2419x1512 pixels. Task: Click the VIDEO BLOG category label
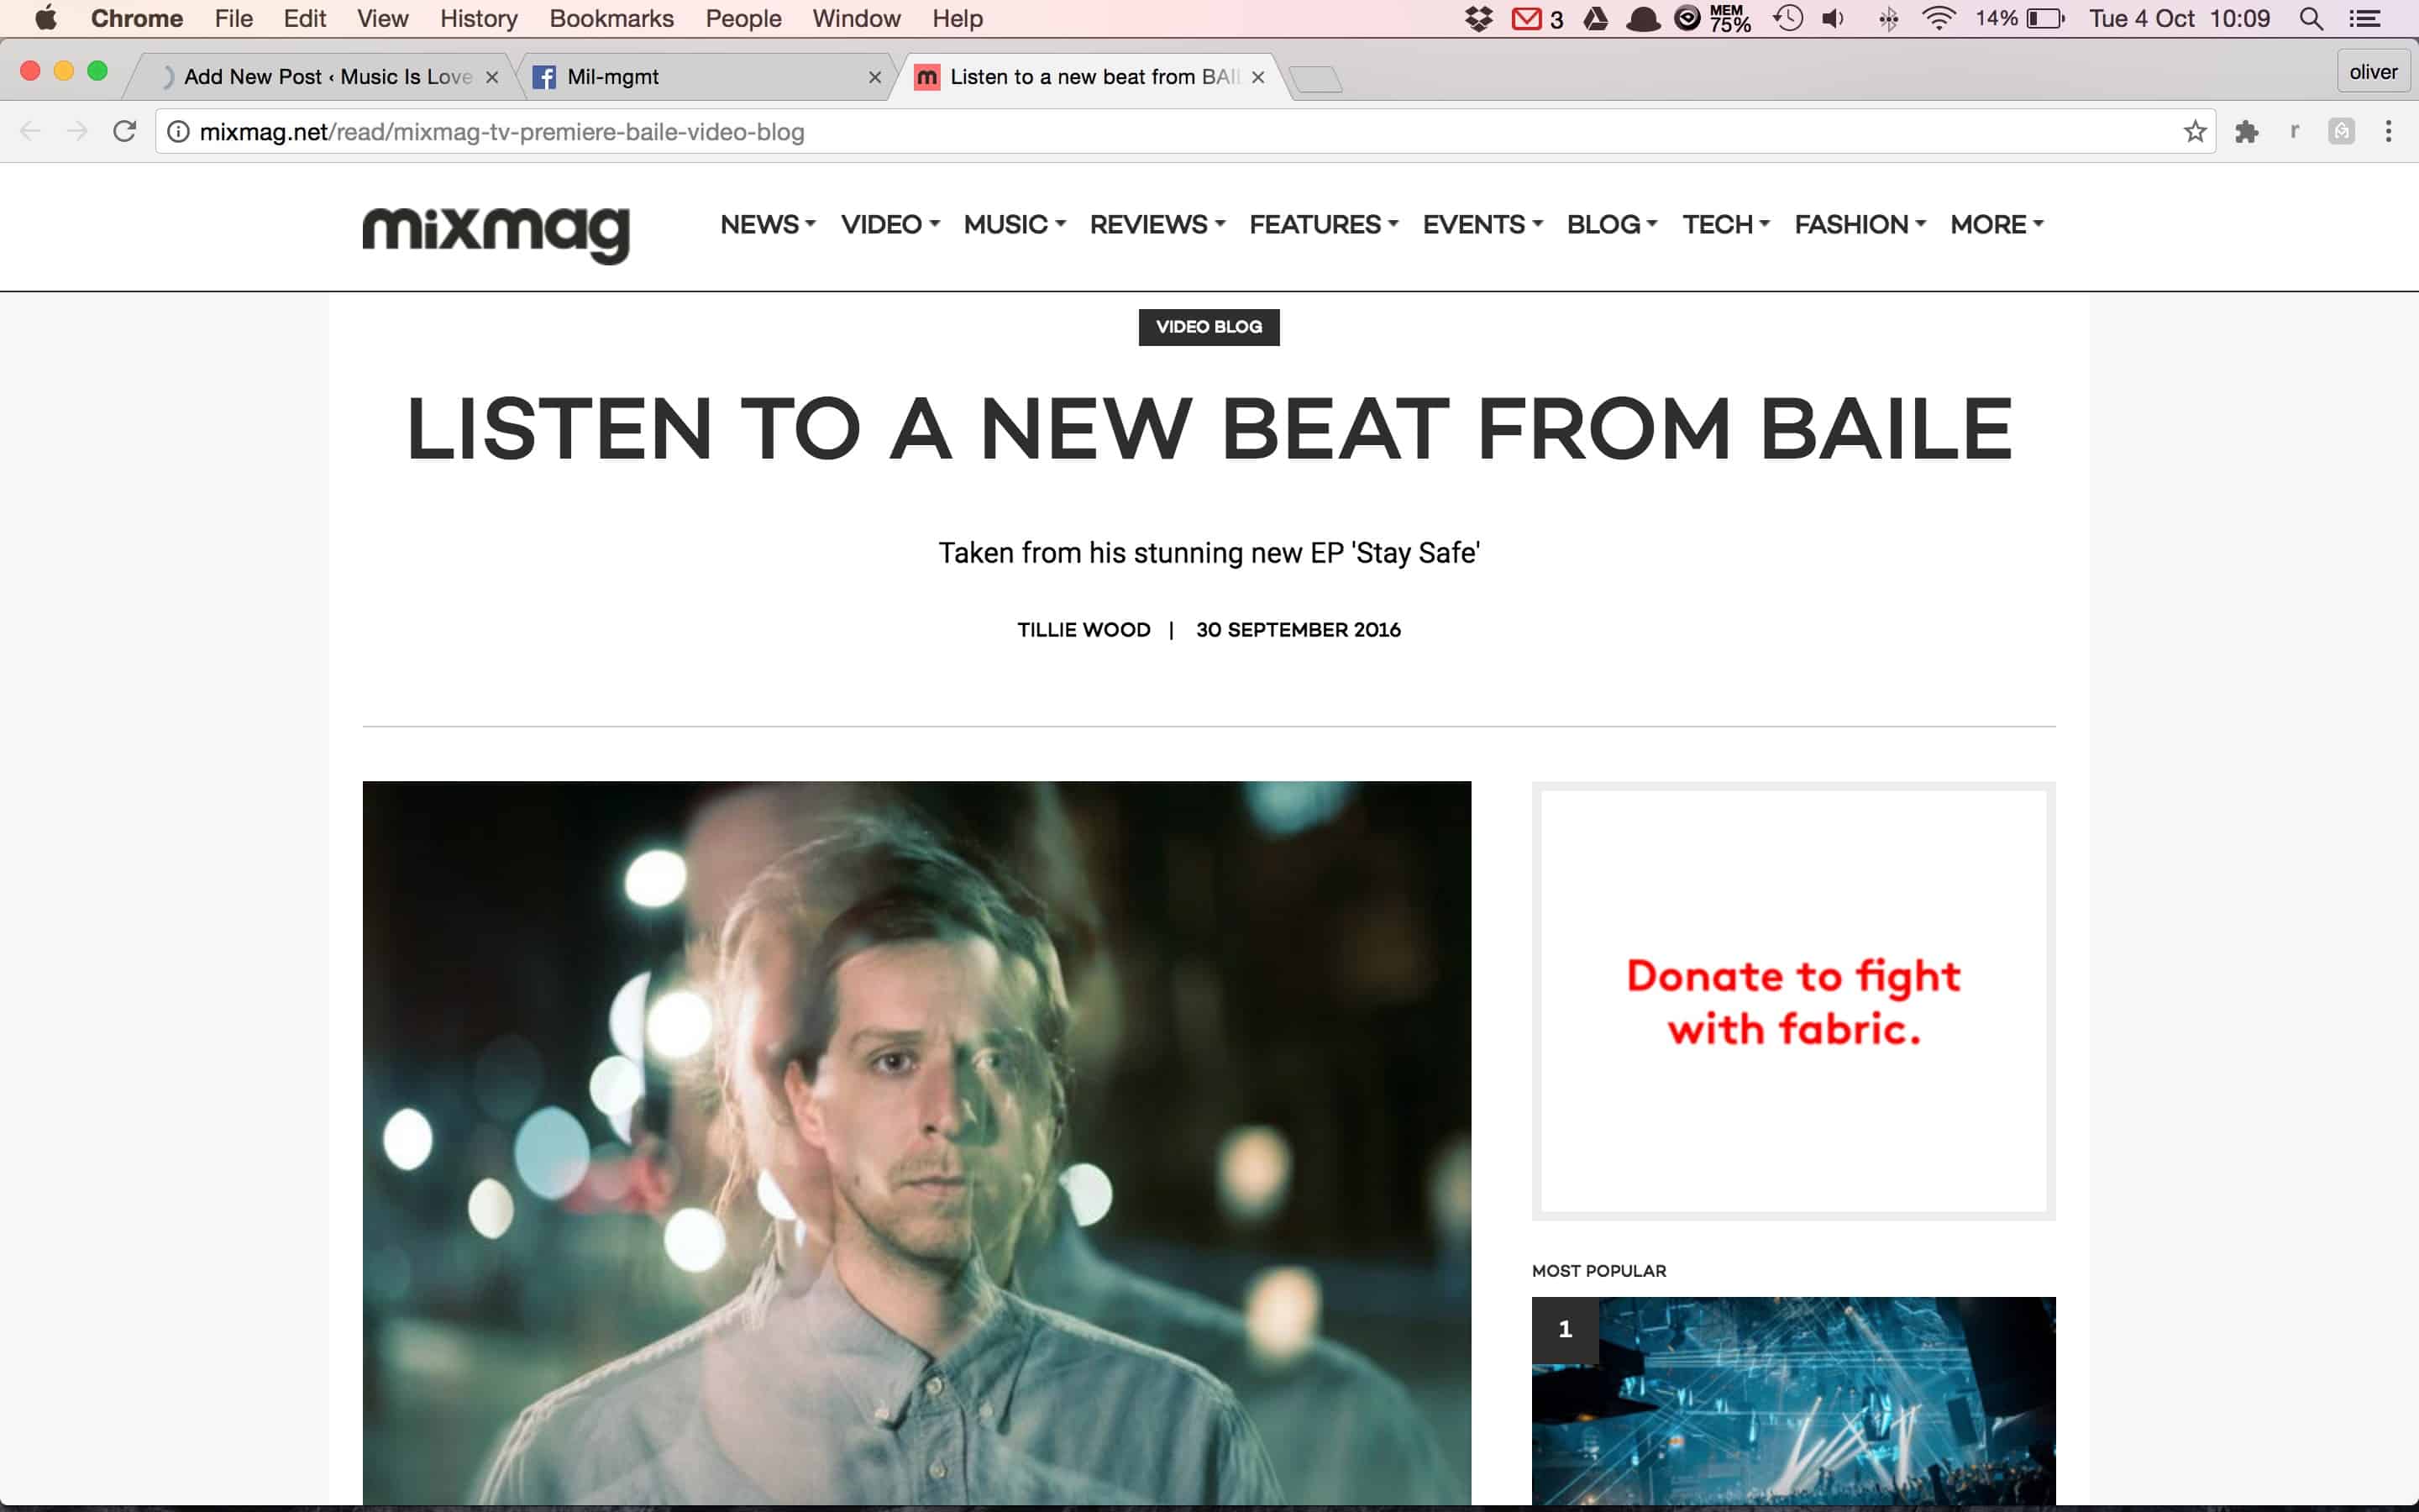1209,327
